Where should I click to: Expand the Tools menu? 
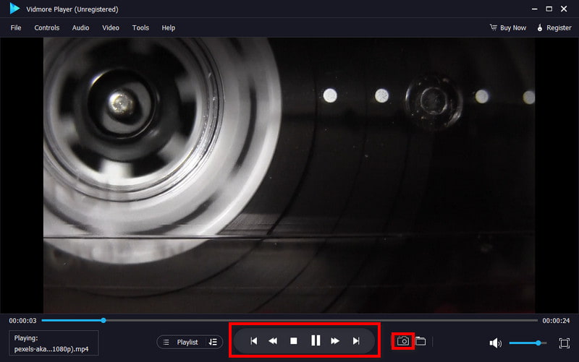coord(140,27)
